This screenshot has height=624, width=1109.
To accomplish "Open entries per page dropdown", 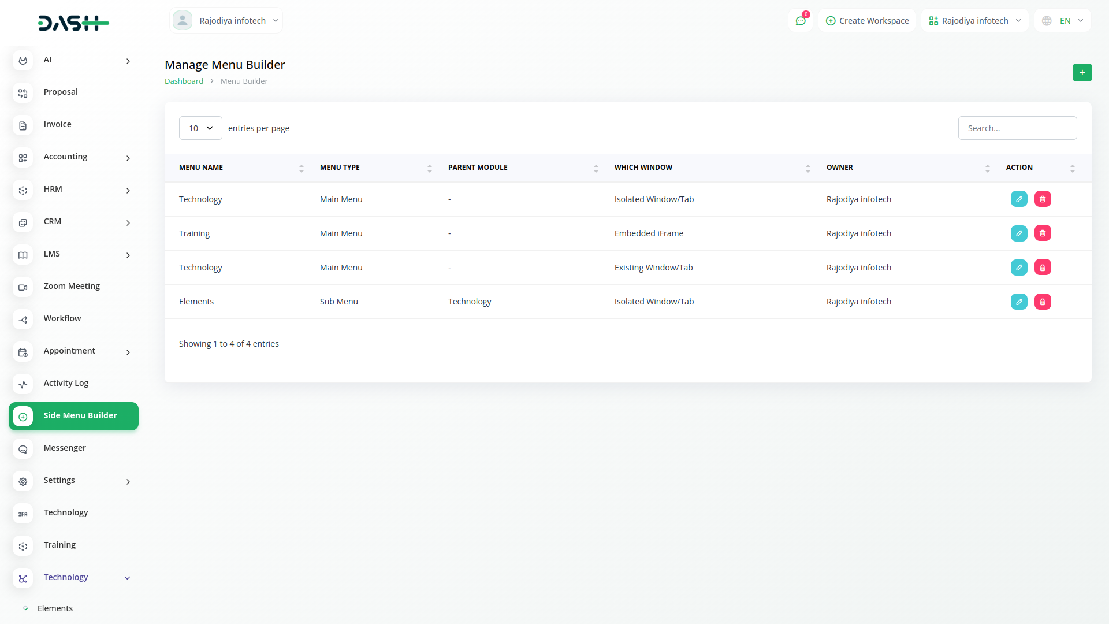I will (200, 128).
